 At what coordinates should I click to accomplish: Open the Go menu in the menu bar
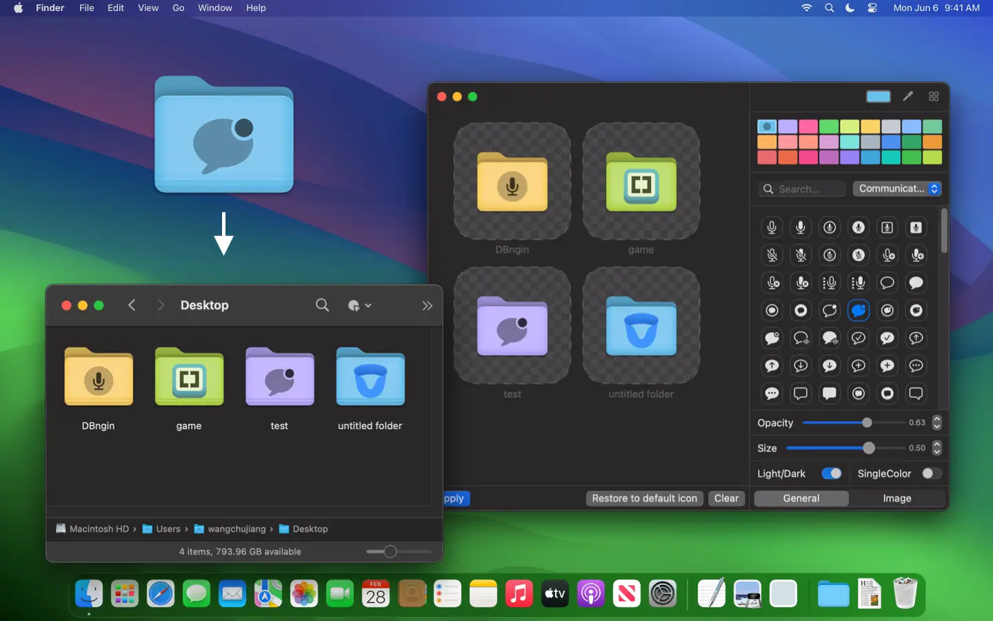pyautogui.click(x=178, y=8)
